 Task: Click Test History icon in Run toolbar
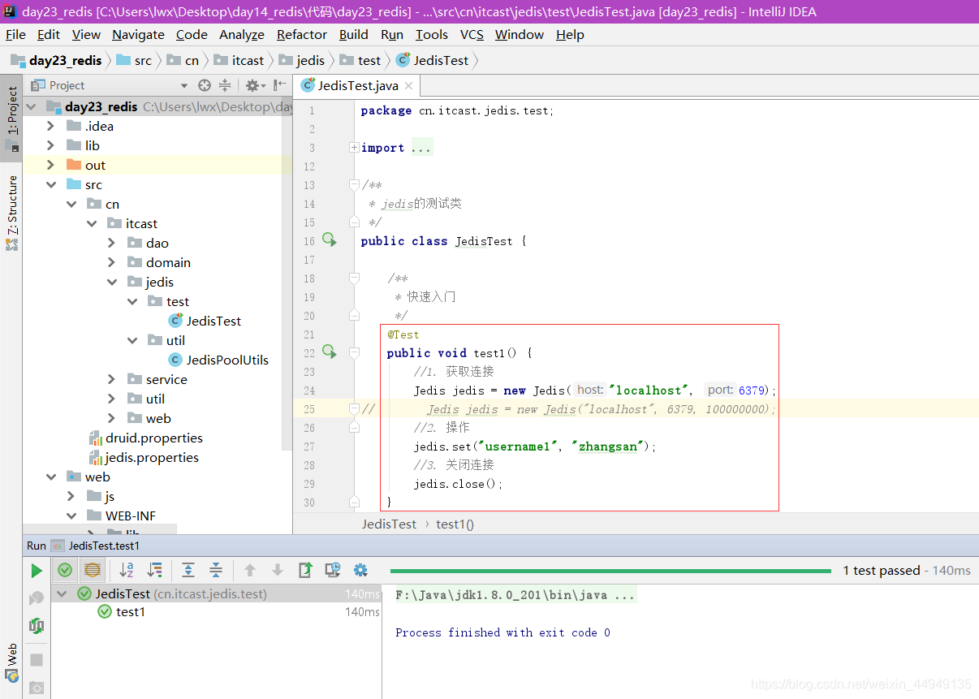point(332,570)
